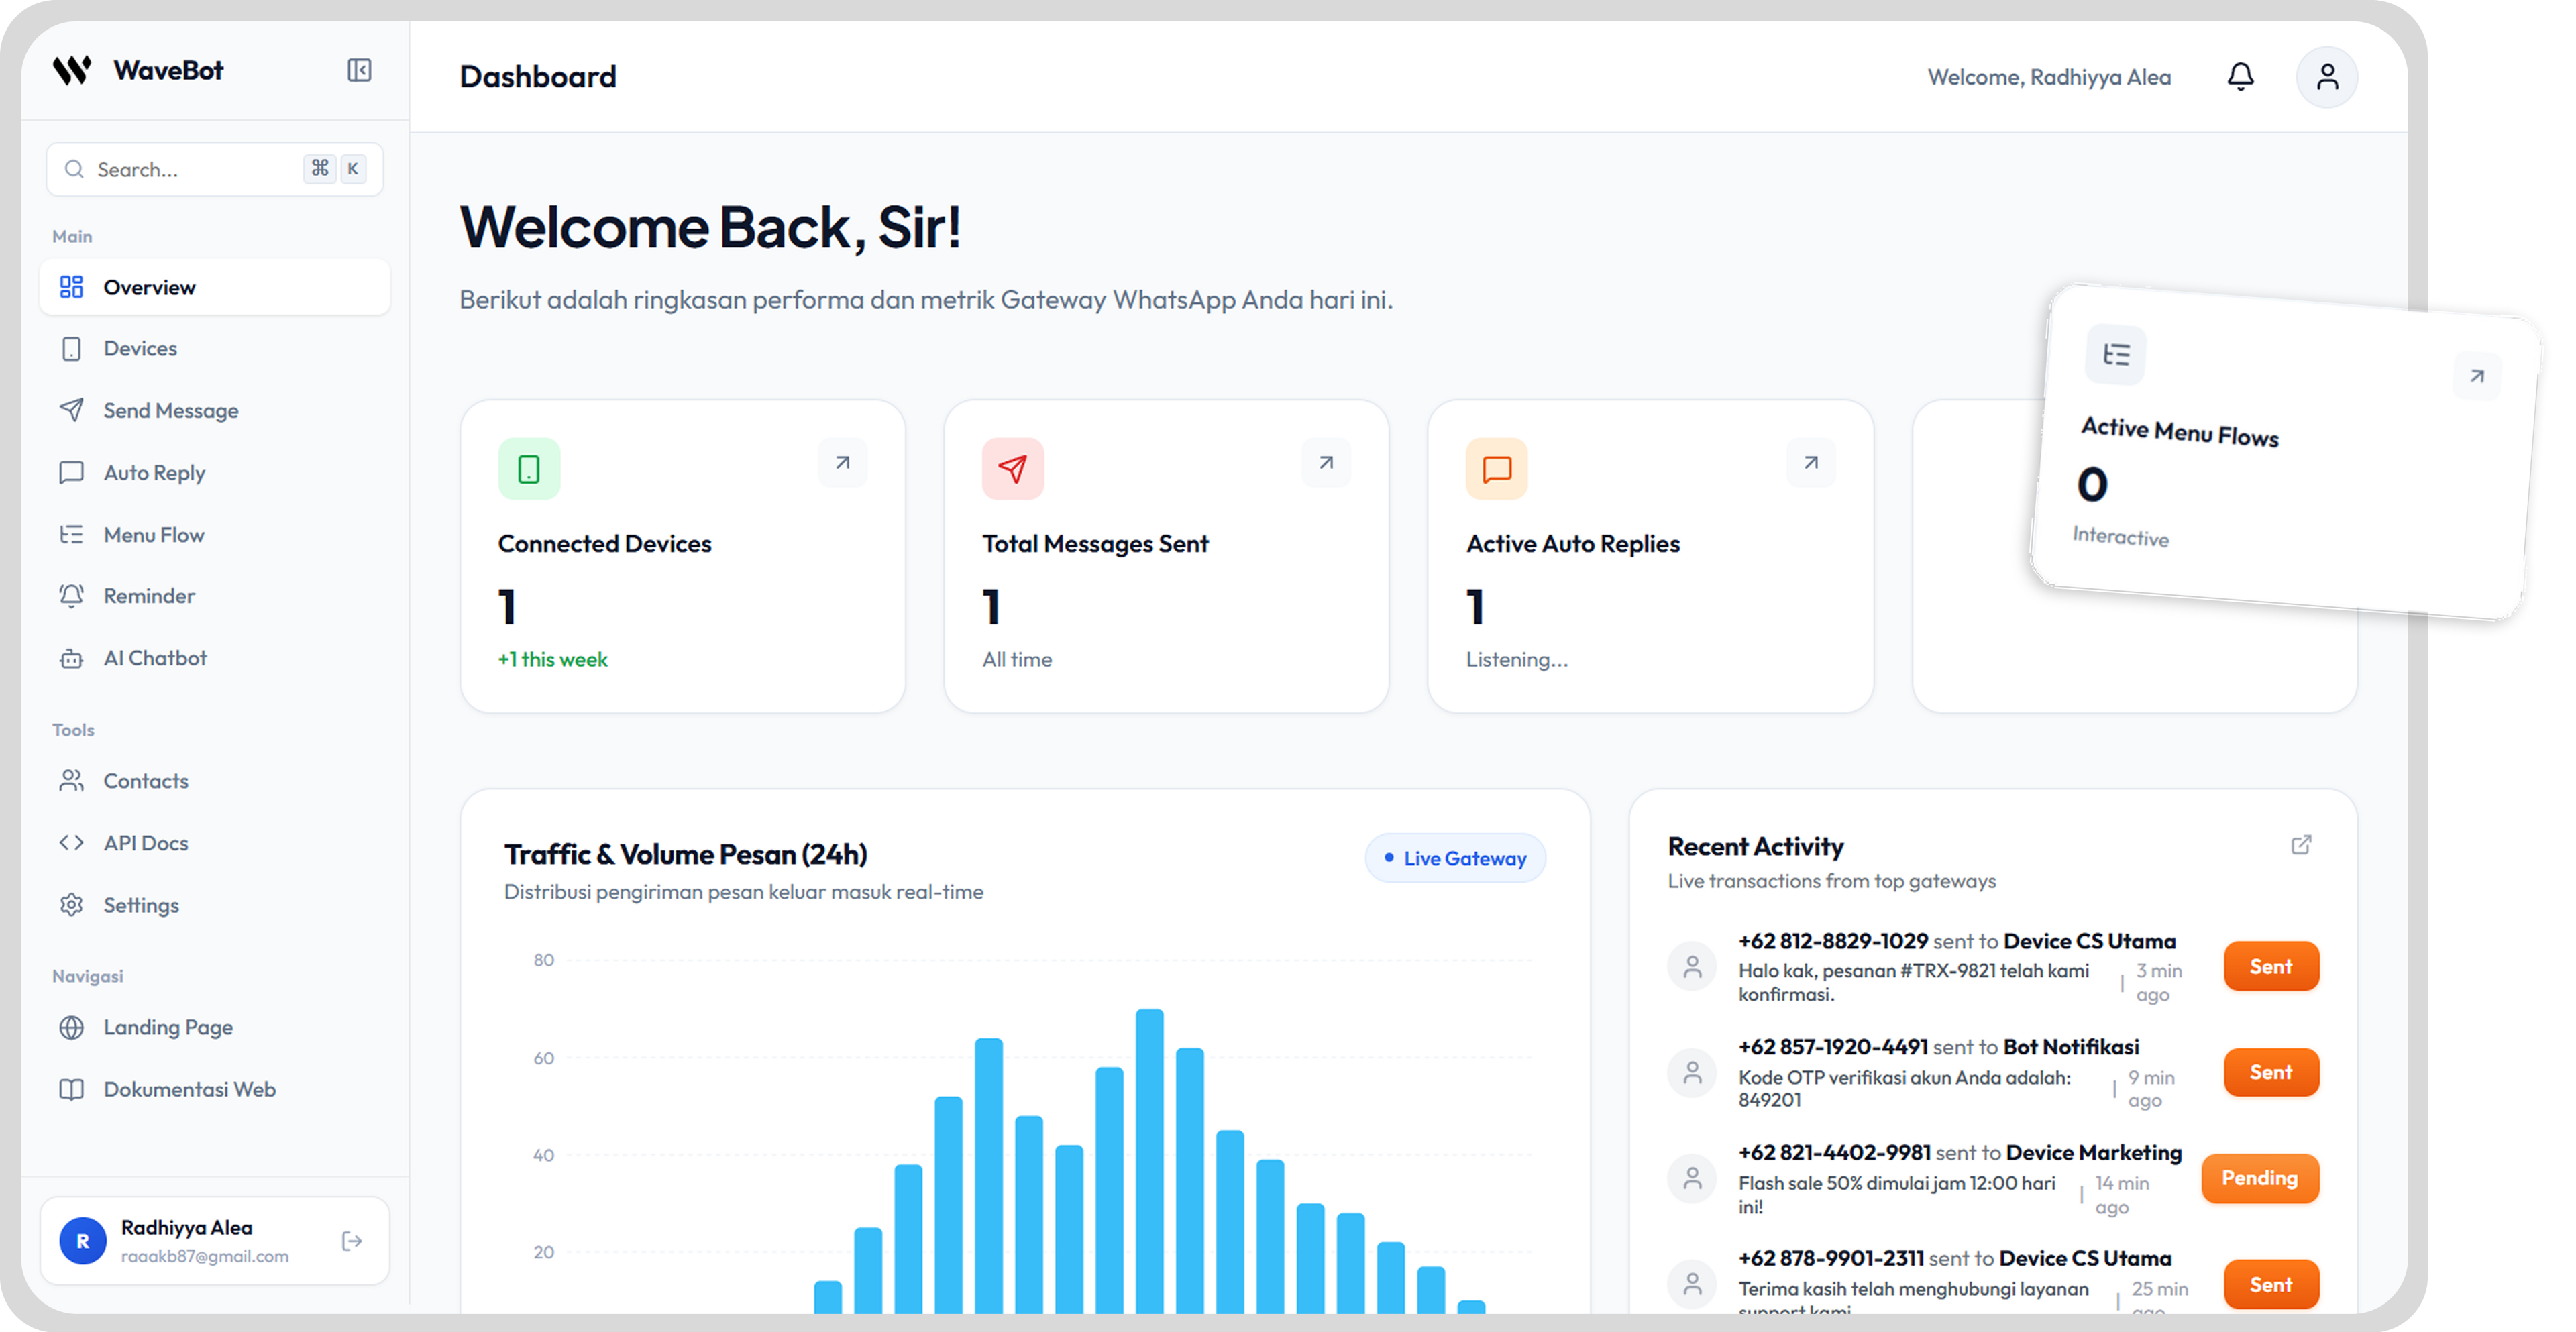Open arrow on Active Menu Flows card
This screenshot has height=1332, width=2576.
pyautogui.click(x=2477, y=376)
